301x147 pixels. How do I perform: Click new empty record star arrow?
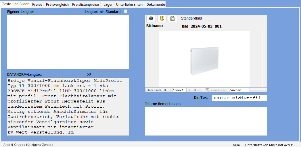tap(200, 90)
